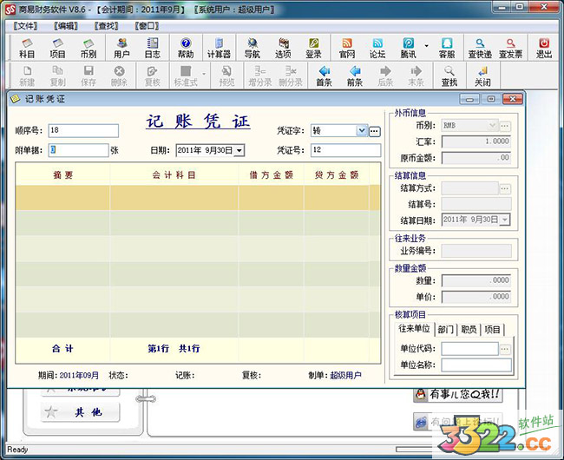Click the 业务编号 field
The height and width of the screenshot is (460, 564).
pyautogui.click(x=476, y=251)
